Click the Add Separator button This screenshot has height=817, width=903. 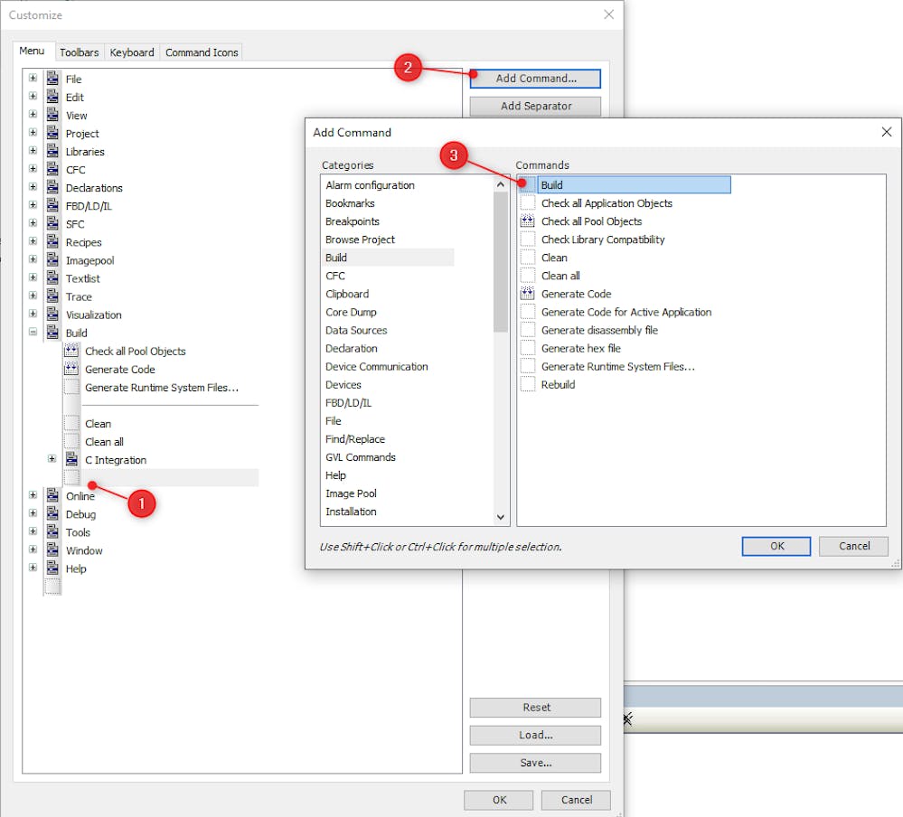point(535,106)
